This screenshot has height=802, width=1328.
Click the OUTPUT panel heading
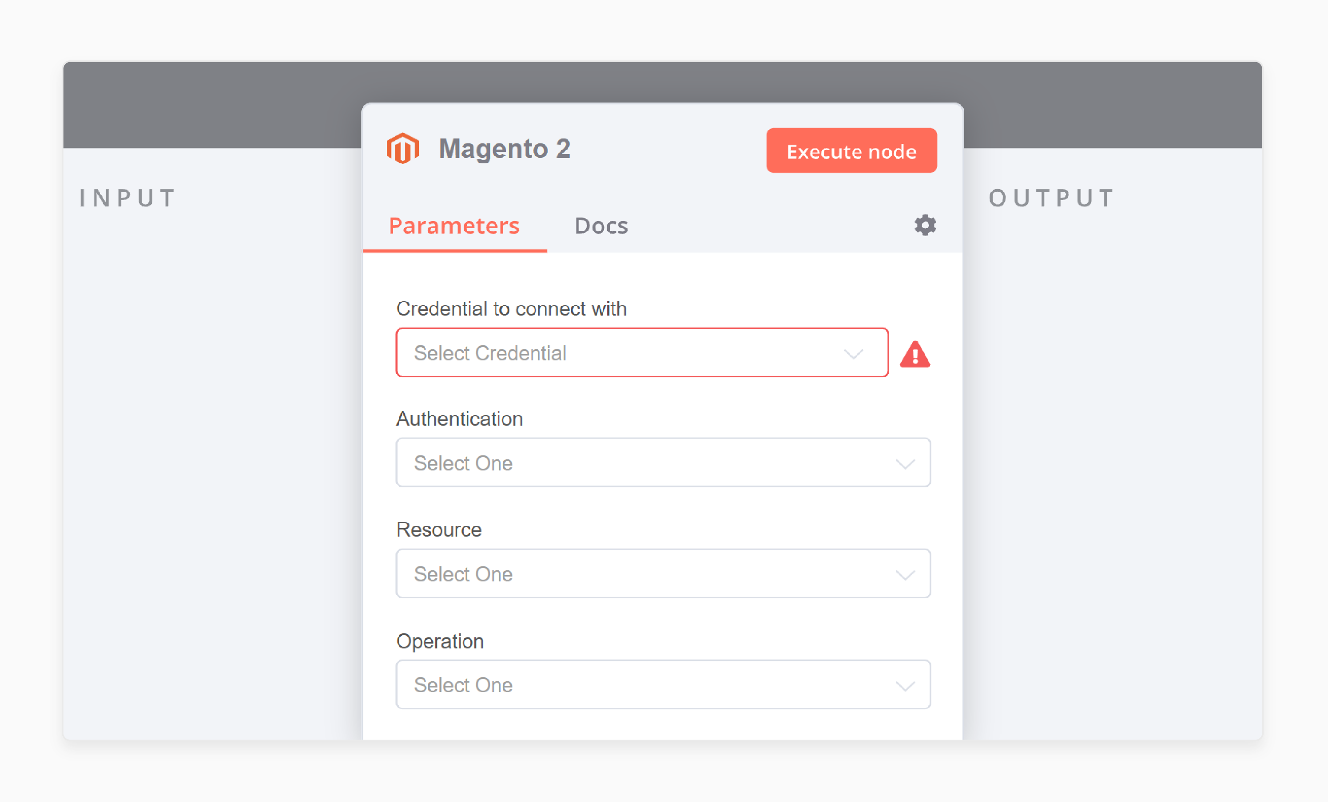click(x=1051, y=198)
